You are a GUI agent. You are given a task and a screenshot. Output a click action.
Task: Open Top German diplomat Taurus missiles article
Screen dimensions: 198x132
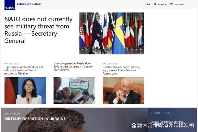point(24,70)
